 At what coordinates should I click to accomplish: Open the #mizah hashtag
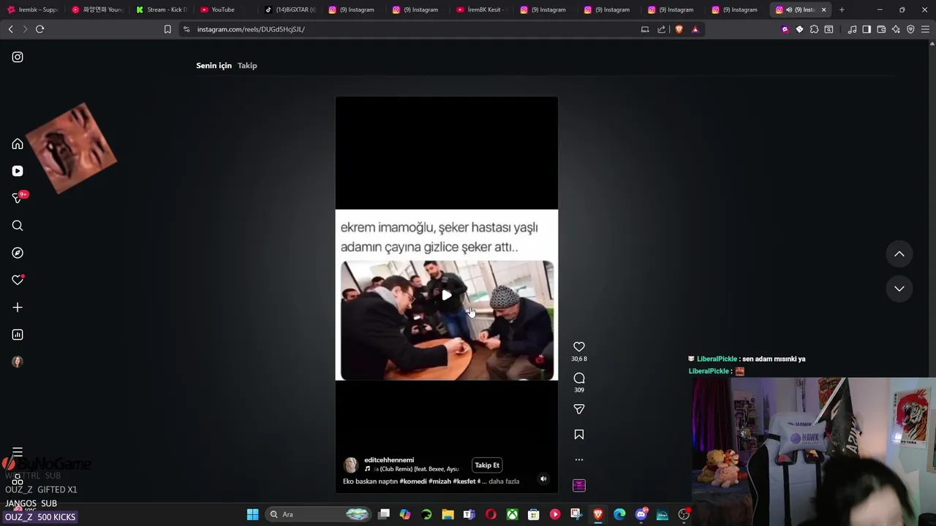(440, 481)
